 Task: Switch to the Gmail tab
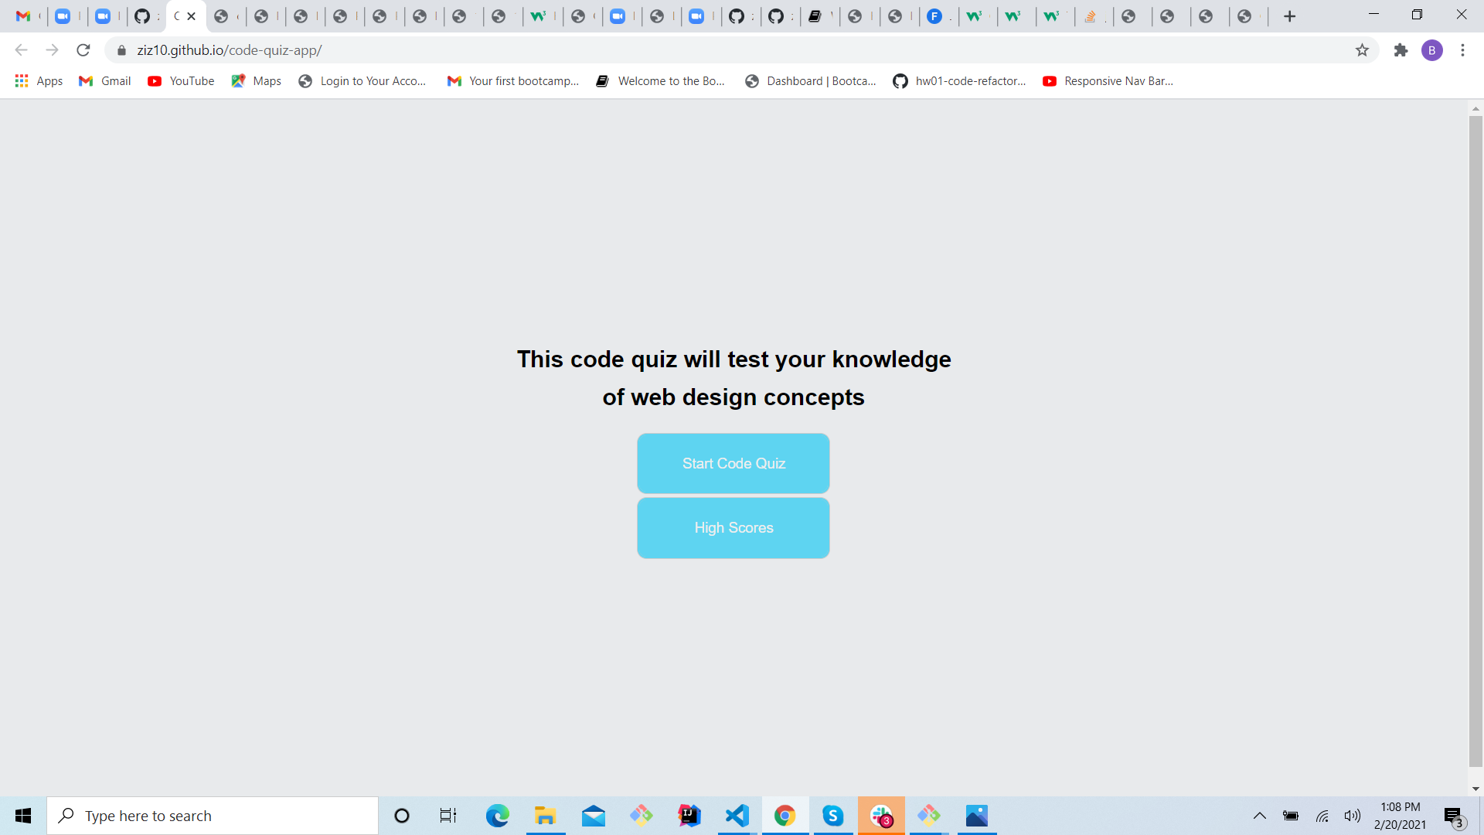26,15
